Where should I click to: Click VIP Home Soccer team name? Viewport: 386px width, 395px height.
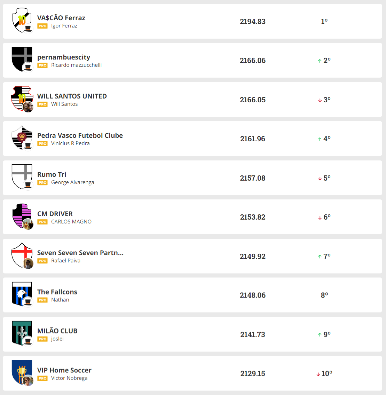[64, 370]
